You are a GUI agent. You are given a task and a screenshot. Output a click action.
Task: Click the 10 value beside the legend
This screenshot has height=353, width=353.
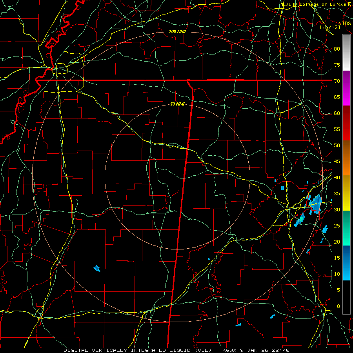(337, 274)
